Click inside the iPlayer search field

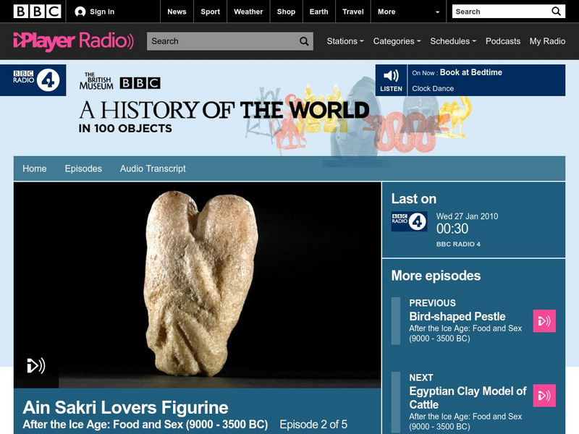pyautogui.click(x=217, y=41)
